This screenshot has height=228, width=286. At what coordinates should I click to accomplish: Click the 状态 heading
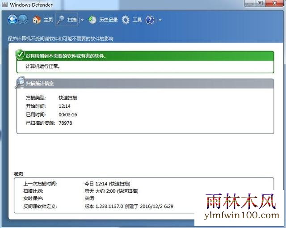click(x=18, y=174)
